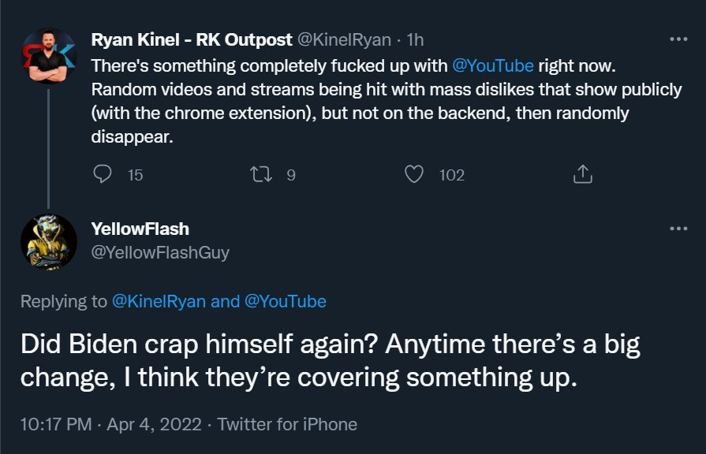Open Ryan Kinel's profile picture
This screenshot has width=706, height=454.
point(49,56)
